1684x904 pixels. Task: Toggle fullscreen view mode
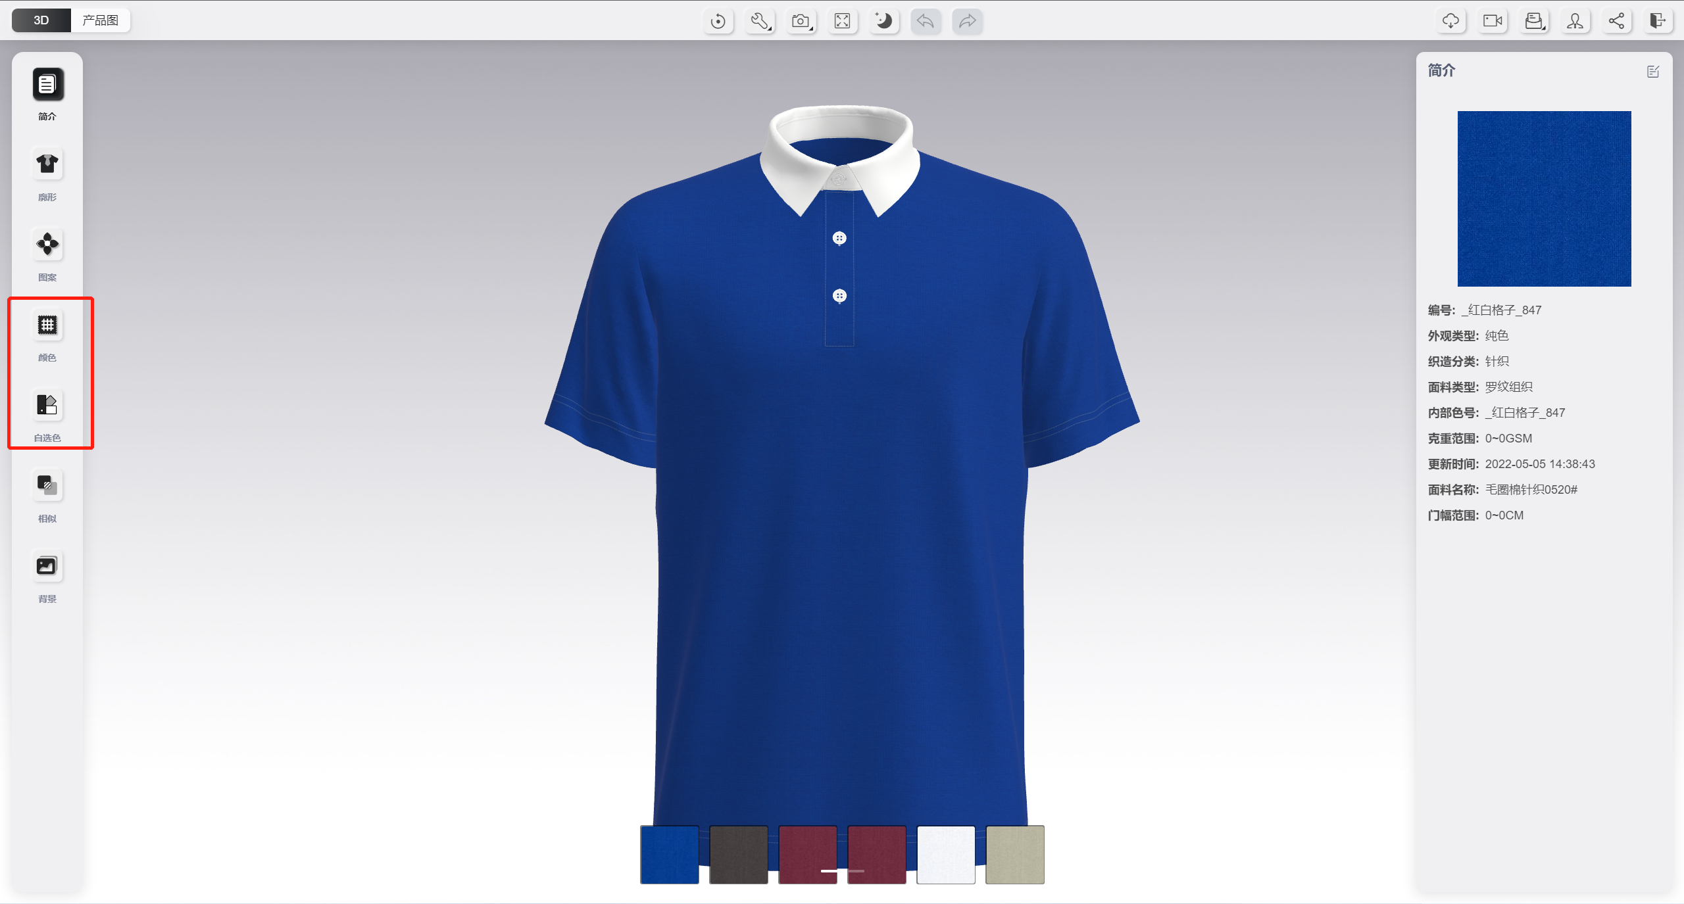[x=842, y=21]
